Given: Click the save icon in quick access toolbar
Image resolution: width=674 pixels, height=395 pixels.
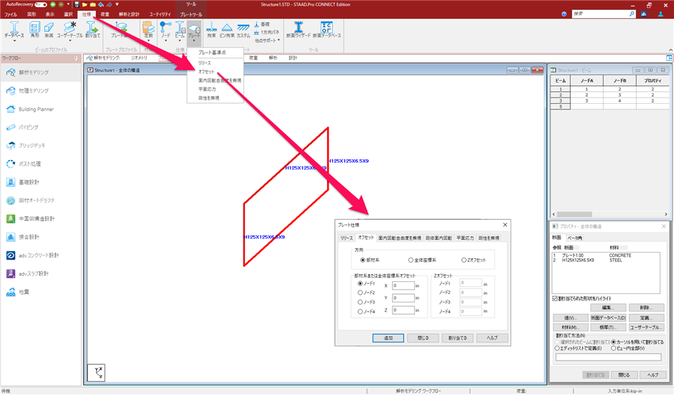Looking at the screenshot, I should (x=77, y=5).
